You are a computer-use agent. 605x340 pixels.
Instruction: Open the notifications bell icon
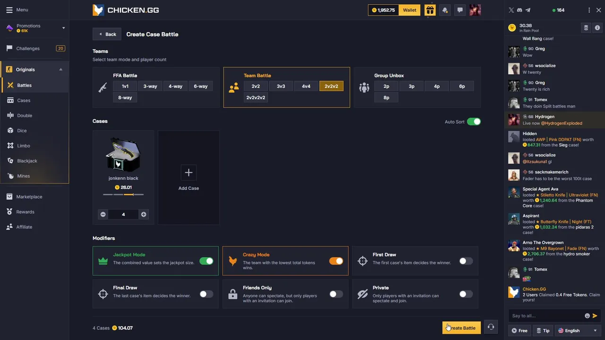[x=445, y=10]
